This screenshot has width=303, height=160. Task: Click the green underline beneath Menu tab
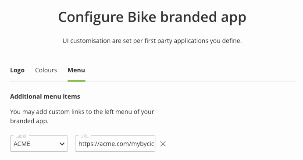pos(77,81)
